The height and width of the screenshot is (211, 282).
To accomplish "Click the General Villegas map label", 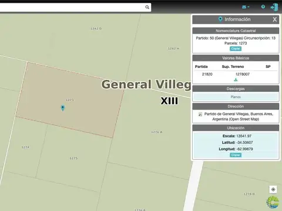I will click(146, 84).
